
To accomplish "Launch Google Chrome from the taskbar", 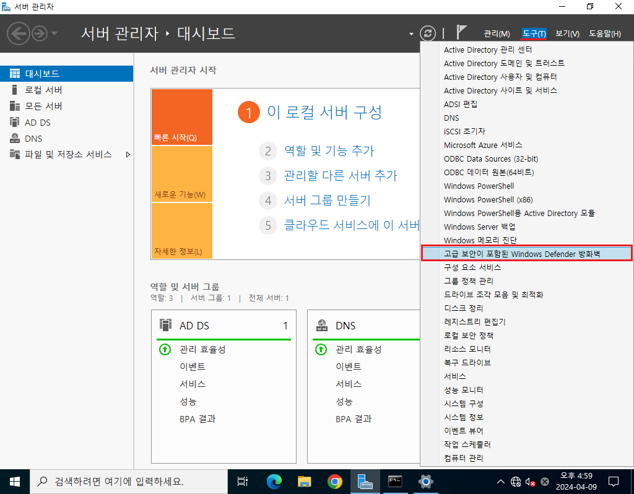I will [335, 482].
